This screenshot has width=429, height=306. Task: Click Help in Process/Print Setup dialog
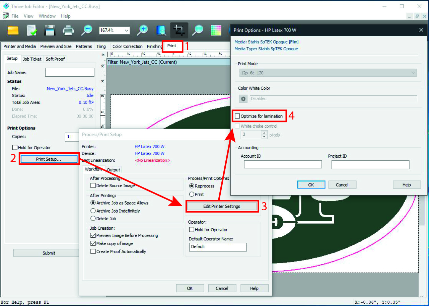coord(254,288)
